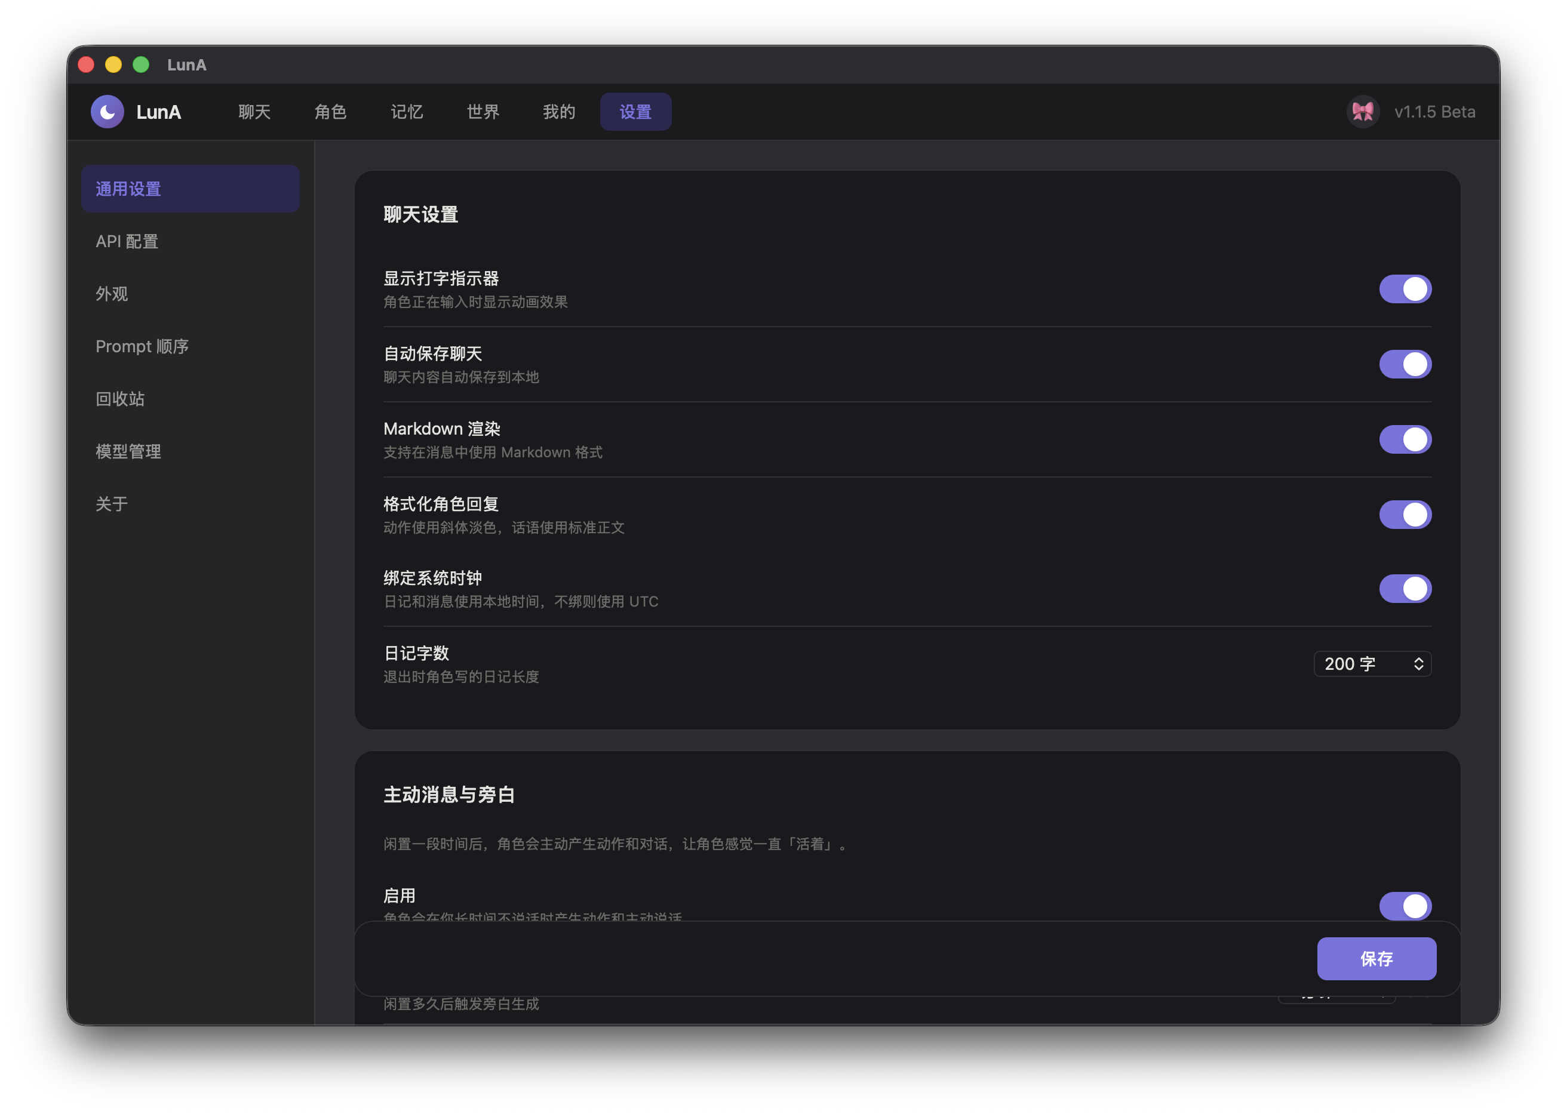1567x1114 pixels.
Task: Click the LunA brand name text
Action: 158,112
